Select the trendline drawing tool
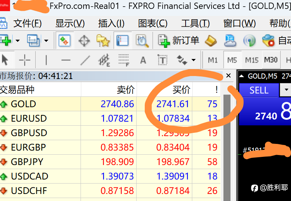The height and width of the screenshot is (201, 291). 85,60
